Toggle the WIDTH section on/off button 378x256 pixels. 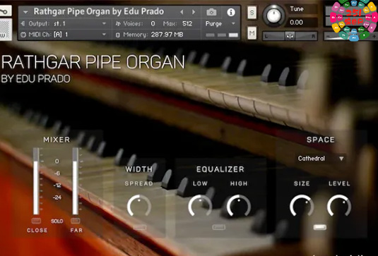coord(140,227)
